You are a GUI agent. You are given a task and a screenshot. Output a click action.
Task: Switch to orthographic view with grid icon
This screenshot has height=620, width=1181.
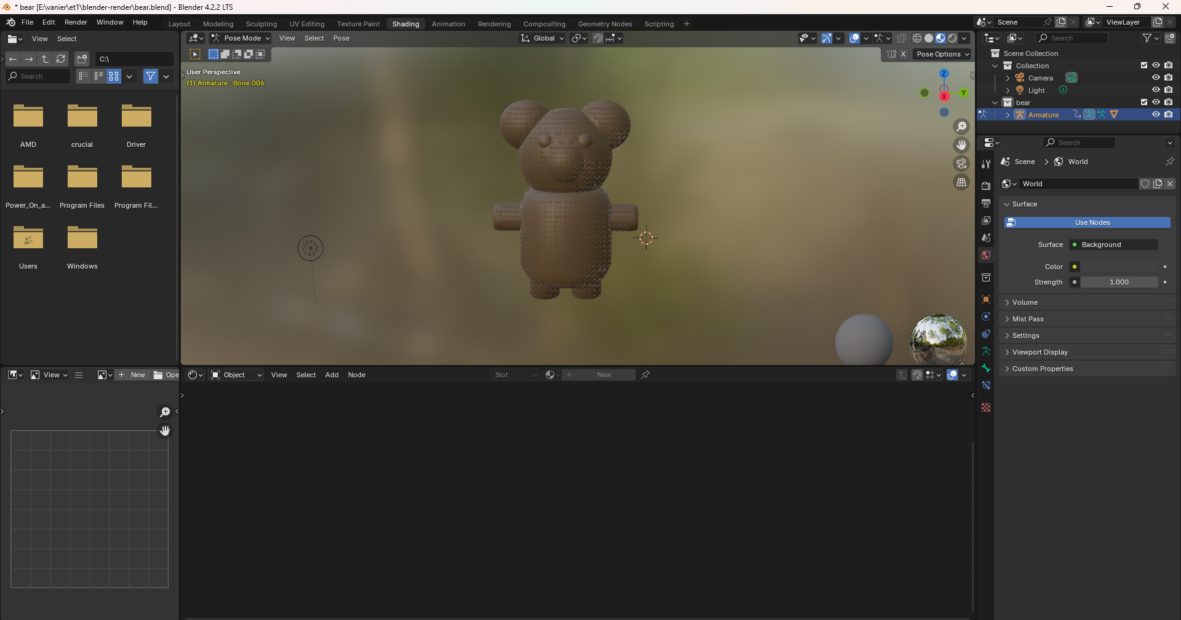point(961,182)
